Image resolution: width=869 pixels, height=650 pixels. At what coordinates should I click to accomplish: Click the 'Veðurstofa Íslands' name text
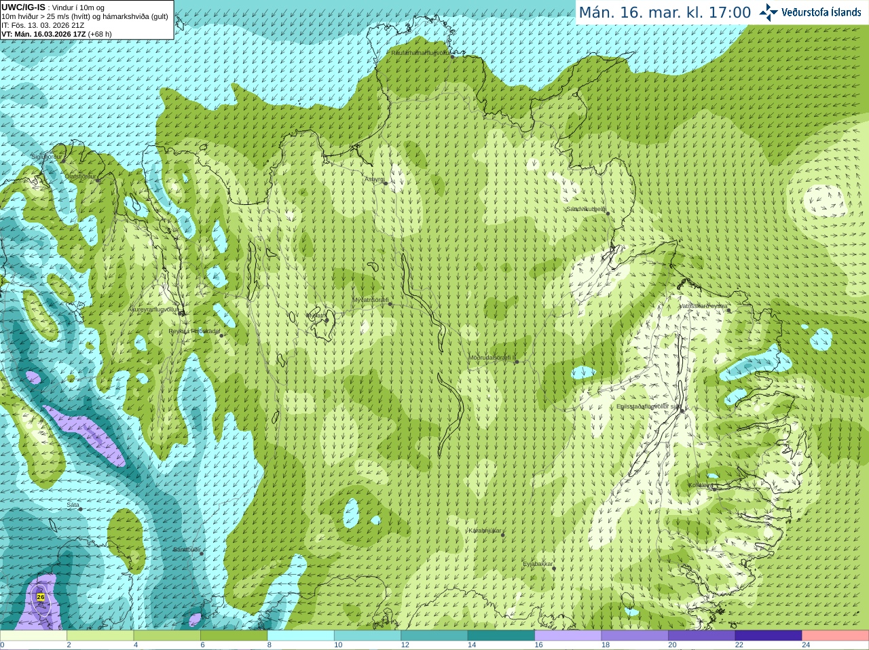click(x=821, y=12)
